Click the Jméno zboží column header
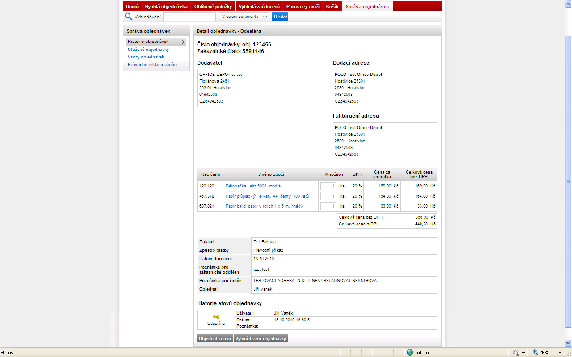The image size is (572, 357). click(271, 174)
